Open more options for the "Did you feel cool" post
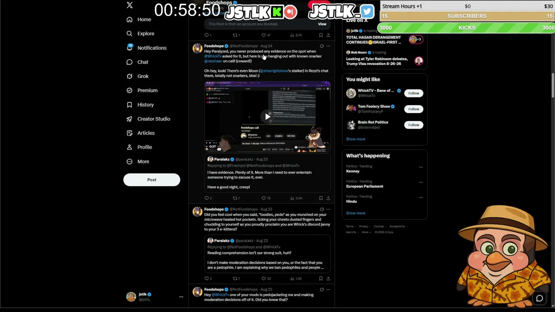 click(328, 209)
